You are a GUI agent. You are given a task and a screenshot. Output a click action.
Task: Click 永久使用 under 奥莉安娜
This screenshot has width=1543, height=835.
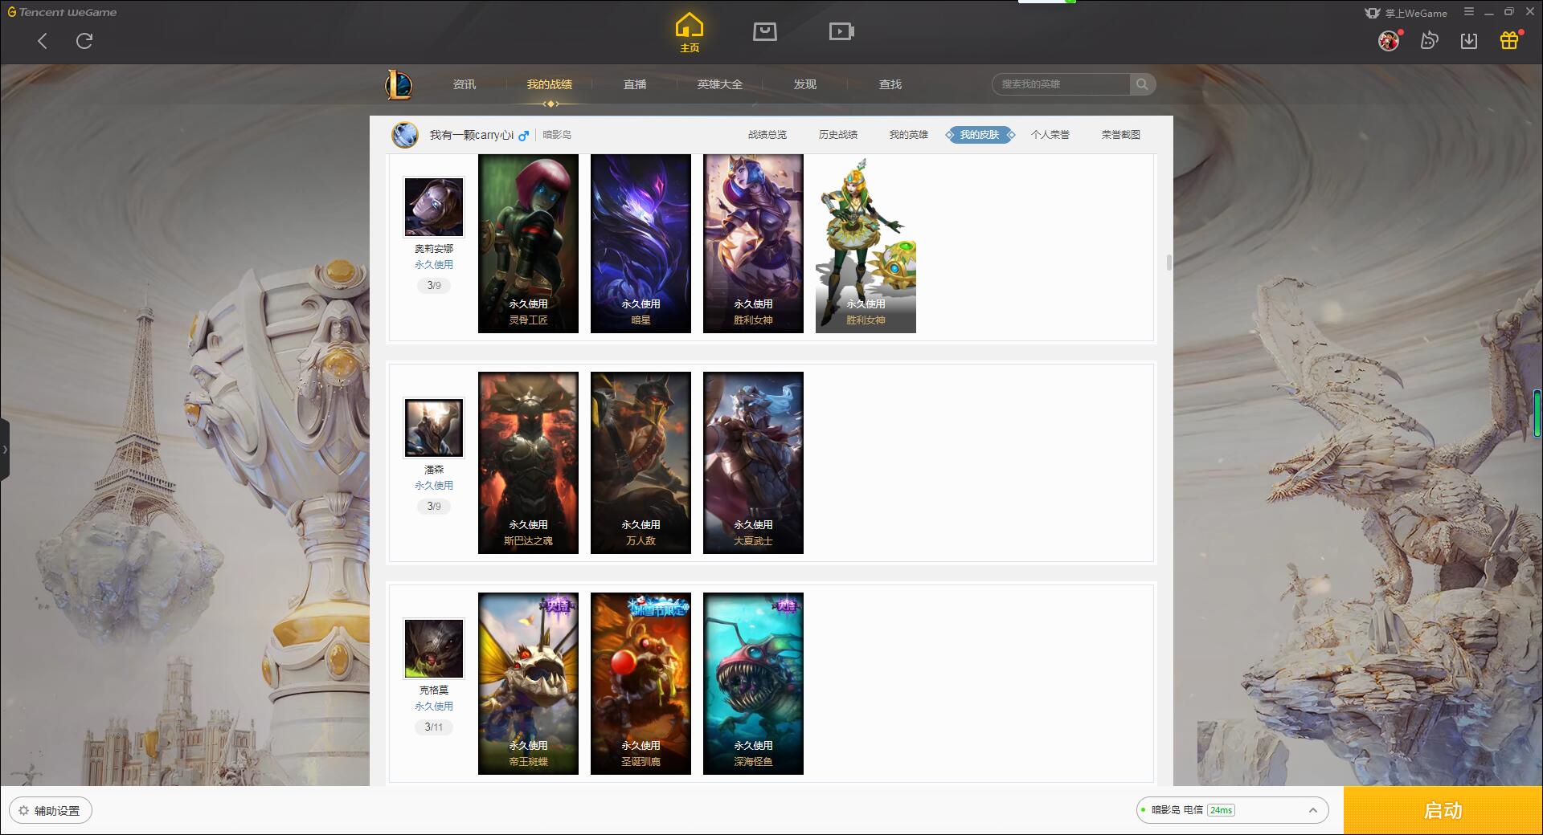pos(434,265)
